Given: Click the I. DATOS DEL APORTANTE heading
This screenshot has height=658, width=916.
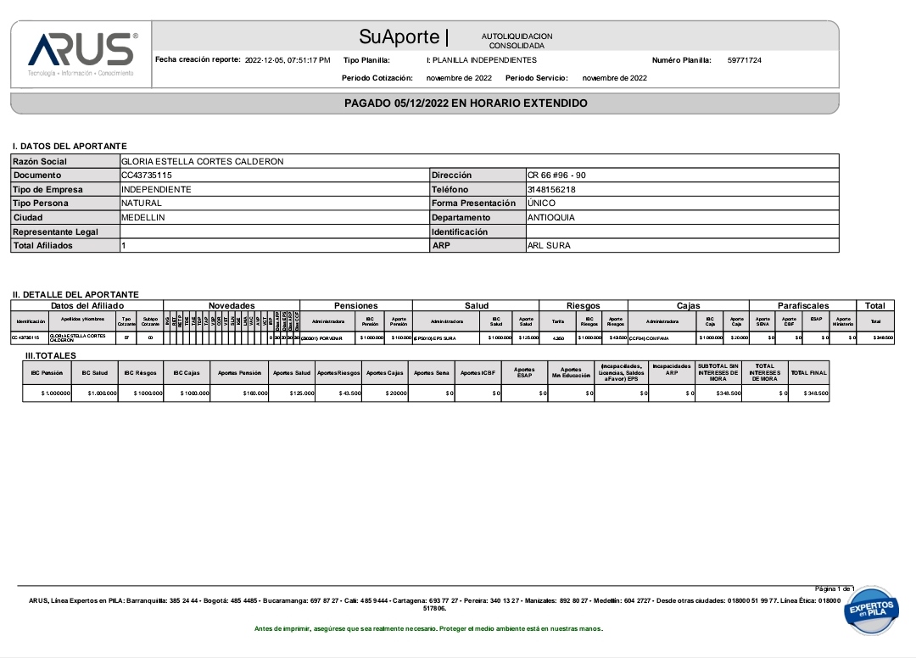Looking at the screenshot, I should [x=70, y=147].
